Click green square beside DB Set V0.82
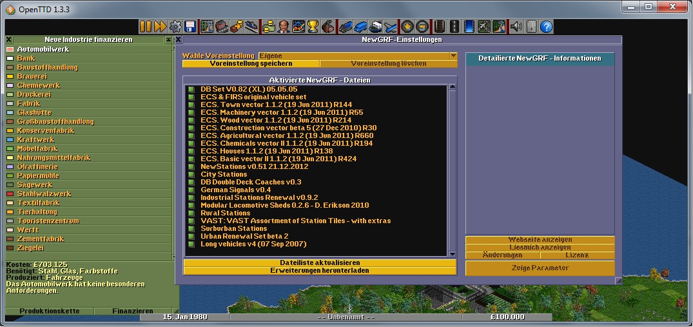The width and height of the screenshot is (693, 327). pyautogui.click(x=191, y=89)
